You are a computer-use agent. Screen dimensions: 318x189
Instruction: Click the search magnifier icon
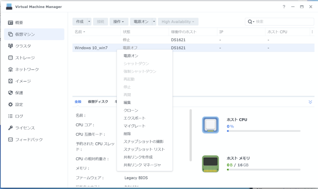pos(251,22)
